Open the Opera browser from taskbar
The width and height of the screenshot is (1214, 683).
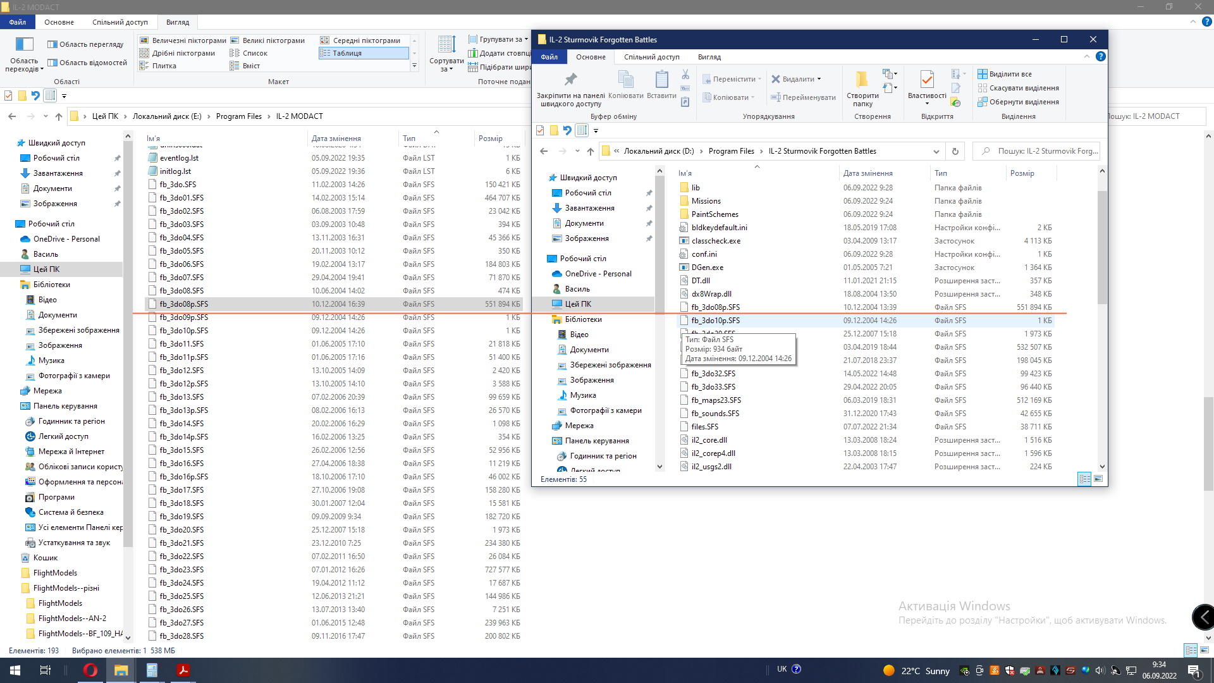click(90, 670)
